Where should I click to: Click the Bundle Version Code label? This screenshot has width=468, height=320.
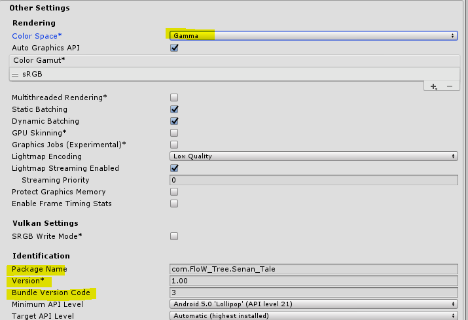51,293
